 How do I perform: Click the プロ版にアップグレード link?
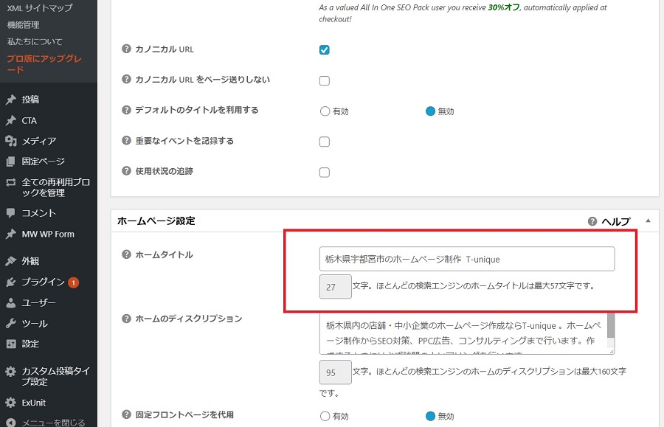coord(44,64)
